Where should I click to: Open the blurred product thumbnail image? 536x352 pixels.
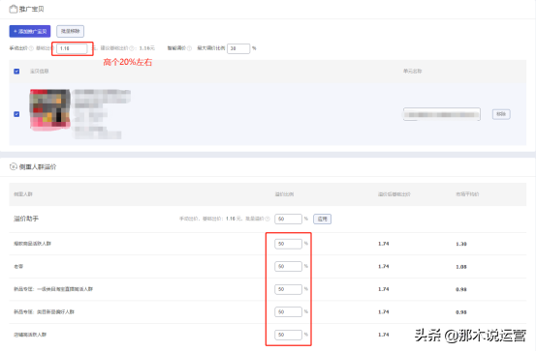50,110
